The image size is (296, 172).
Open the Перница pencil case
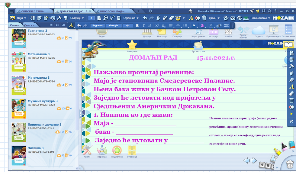click(102, 151)
